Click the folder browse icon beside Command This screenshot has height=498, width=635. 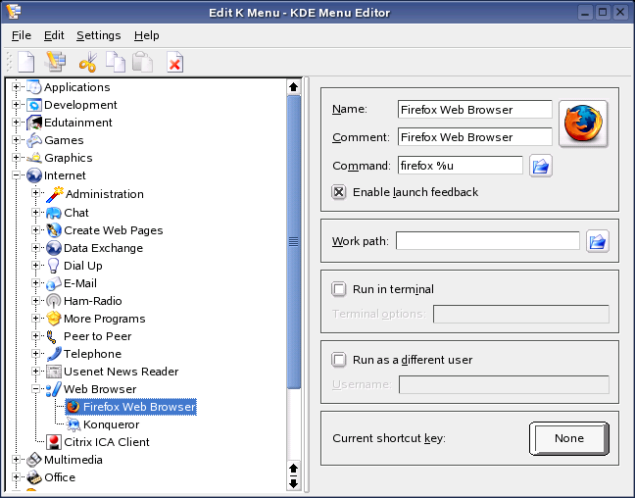541,166
